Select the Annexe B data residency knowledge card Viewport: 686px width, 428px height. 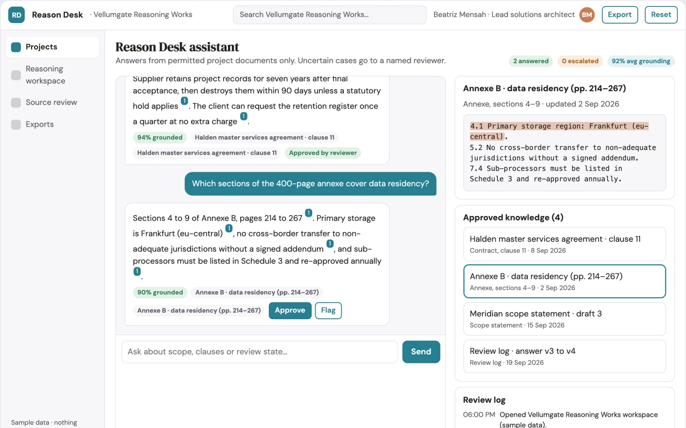pos(565,281)
